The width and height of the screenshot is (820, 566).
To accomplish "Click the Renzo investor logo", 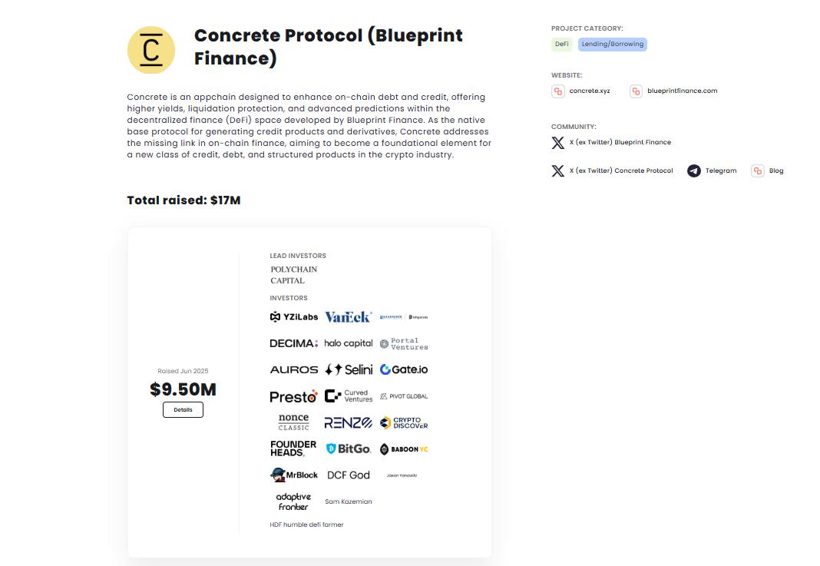I will pos(348,422).
